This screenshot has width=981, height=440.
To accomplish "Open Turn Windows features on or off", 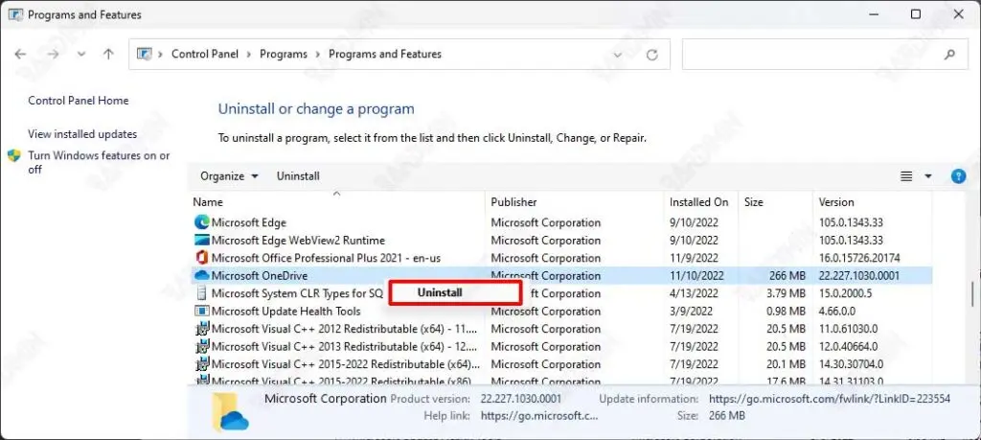I will (x=99, y=162).
